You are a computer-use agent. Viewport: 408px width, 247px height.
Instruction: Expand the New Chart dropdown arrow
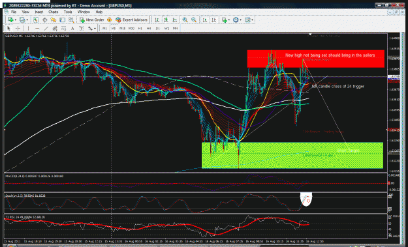pos(16,20)
